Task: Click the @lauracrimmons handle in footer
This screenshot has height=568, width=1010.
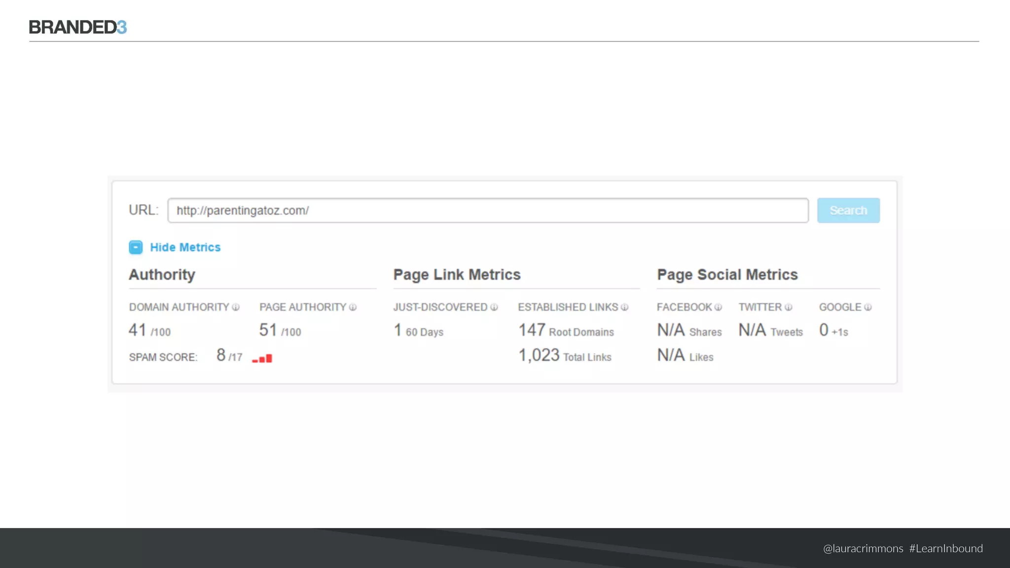Action: 863,548
